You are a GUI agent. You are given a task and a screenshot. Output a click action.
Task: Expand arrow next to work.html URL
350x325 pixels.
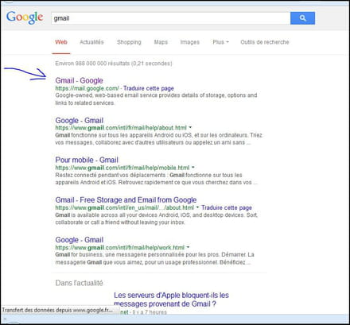pyautogui.click(x=188, y=247)
